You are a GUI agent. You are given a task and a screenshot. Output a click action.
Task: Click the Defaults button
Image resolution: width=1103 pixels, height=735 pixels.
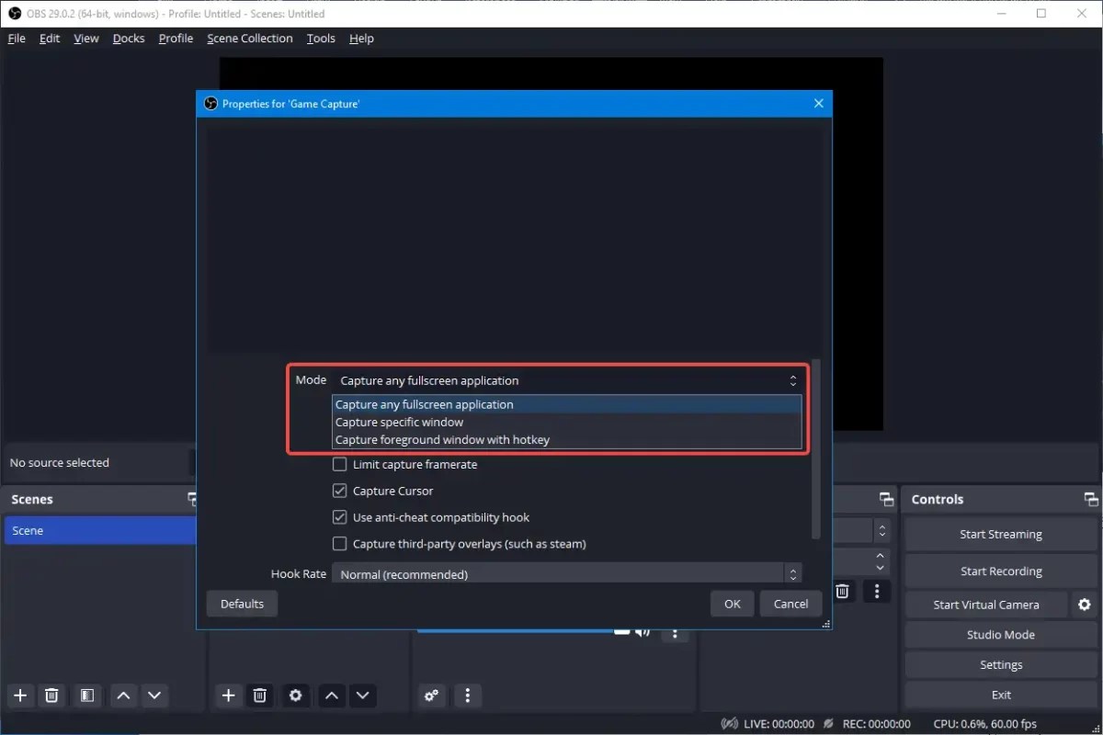tap(242, 604)
